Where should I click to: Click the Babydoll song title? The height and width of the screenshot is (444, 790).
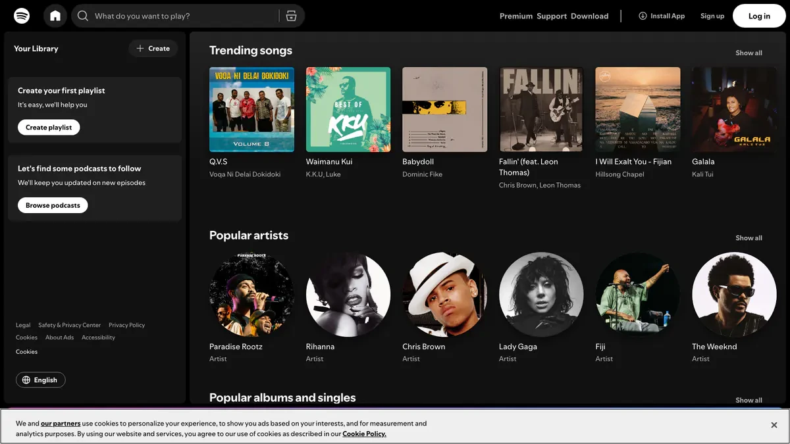click(418, 161)
